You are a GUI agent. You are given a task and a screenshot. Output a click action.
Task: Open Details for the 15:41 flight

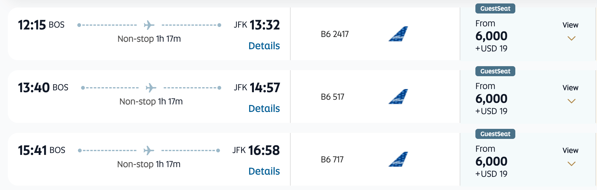pos(264,171)
